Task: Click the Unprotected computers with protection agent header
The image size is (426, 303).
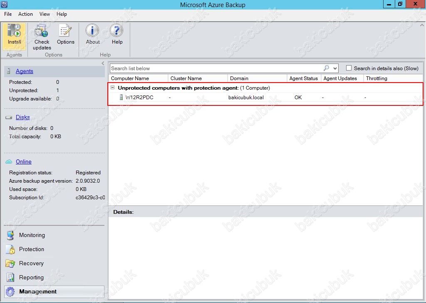Action: coord(194,88)
